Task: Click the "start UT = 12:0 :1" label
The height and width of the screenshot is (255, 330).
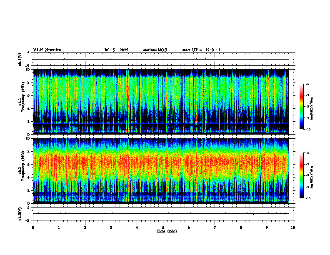Action: (201, 50)
